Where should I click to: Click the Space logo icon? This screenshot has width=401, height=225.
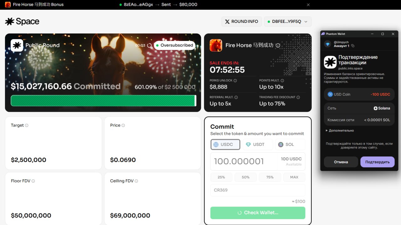pyautogui.click(x=10, y=21)
